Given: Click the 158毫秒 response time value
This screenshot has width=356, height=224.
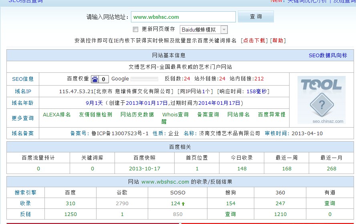Looking at the screenshot, I should click(x=257, y=91).
